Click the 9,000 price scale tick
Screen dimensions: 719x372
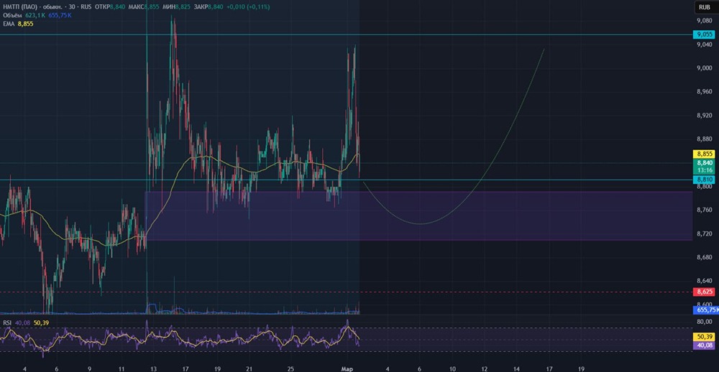click(704, 68)
